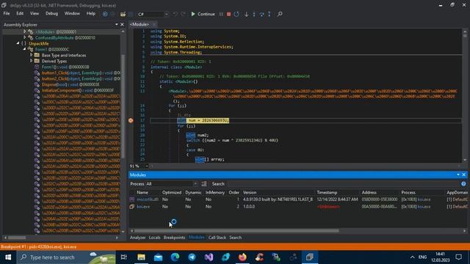470x264 pixels.
Task: Open Firefox from the taskbar
Action: click(242, 257)
